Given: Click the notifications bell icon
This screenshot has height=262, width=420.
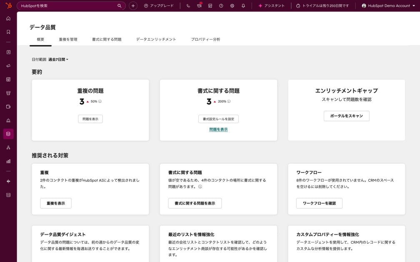Looking at the screenshot, I should click(x=243, y=6).
